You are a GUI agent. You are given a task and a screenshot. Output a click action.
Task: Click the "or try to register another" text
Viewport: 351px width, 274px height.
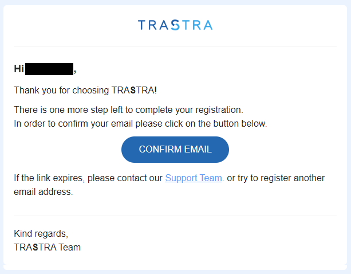coord(276,178)
